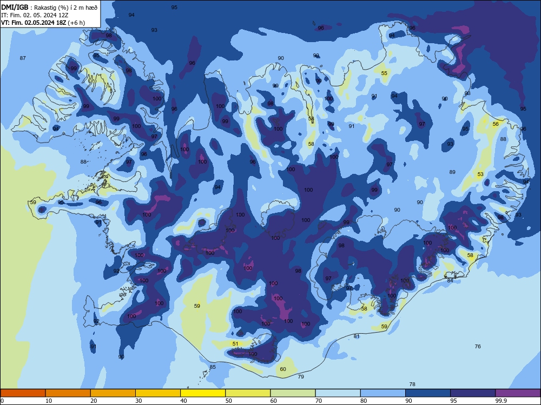
Task: Click the '40' legend tick label
Action: [x=183, y=401]
